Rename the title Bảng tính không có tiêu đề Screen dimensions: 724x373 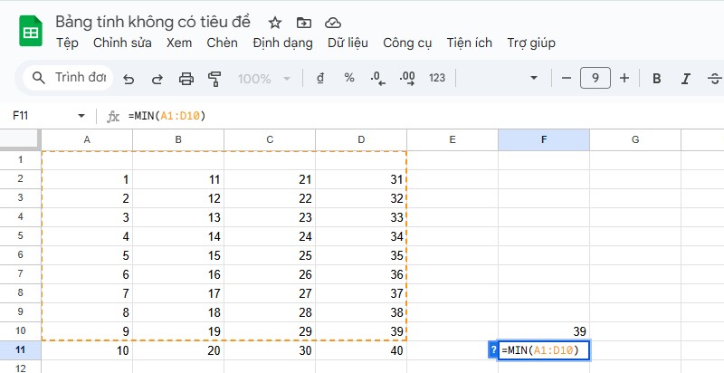pos(153,22)
